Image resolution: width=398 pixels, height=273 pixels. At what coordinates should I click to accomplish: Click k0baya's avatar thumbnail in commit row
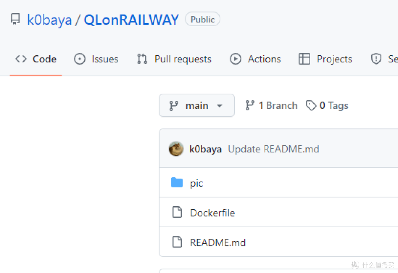pos(176,149)
